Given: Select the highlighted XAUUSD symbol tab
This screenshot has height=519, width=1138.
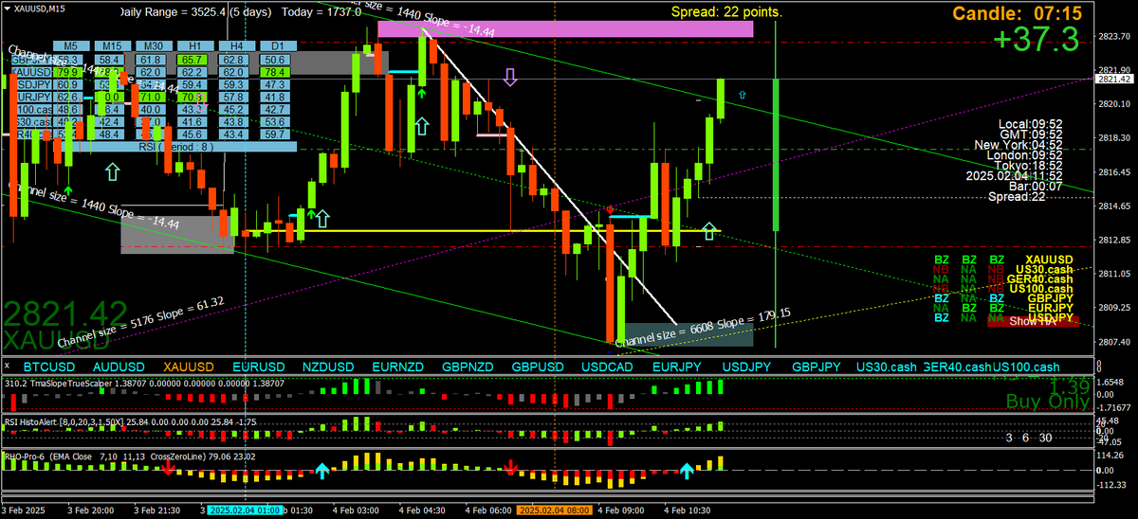Looking at the screenshot, I should (x=189, y=367).
